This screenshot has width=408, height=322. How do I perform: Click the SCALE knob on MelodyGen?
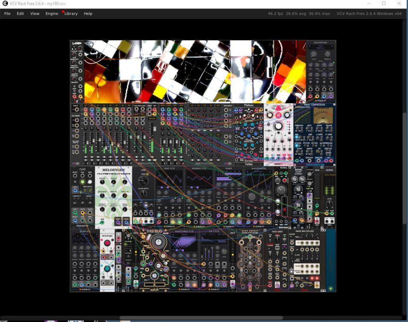[x=114, y=182]
